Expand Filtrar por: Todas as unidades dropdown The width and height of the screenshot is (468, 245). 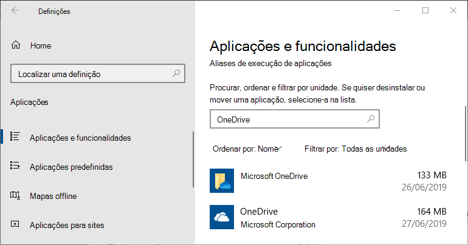(356, 149)
